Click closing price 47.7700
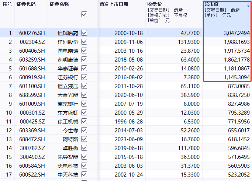 [x=190, y=33]
